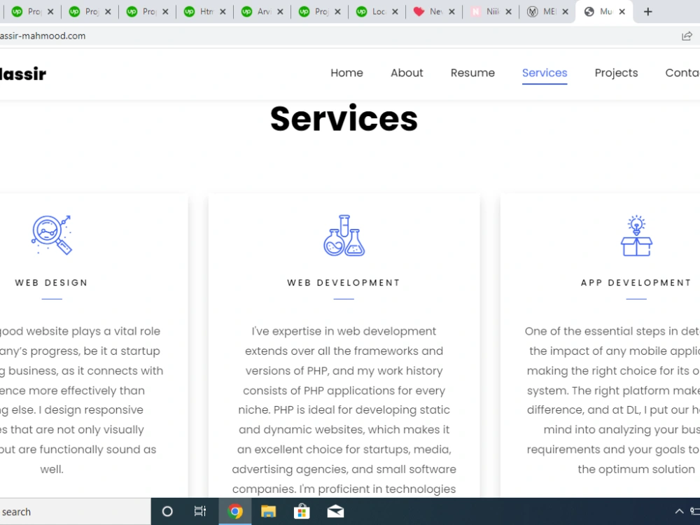Click the Chrome taskbar icon
Image resolution: width=700 pixels, height=525 pixels.
coord(234,512)
